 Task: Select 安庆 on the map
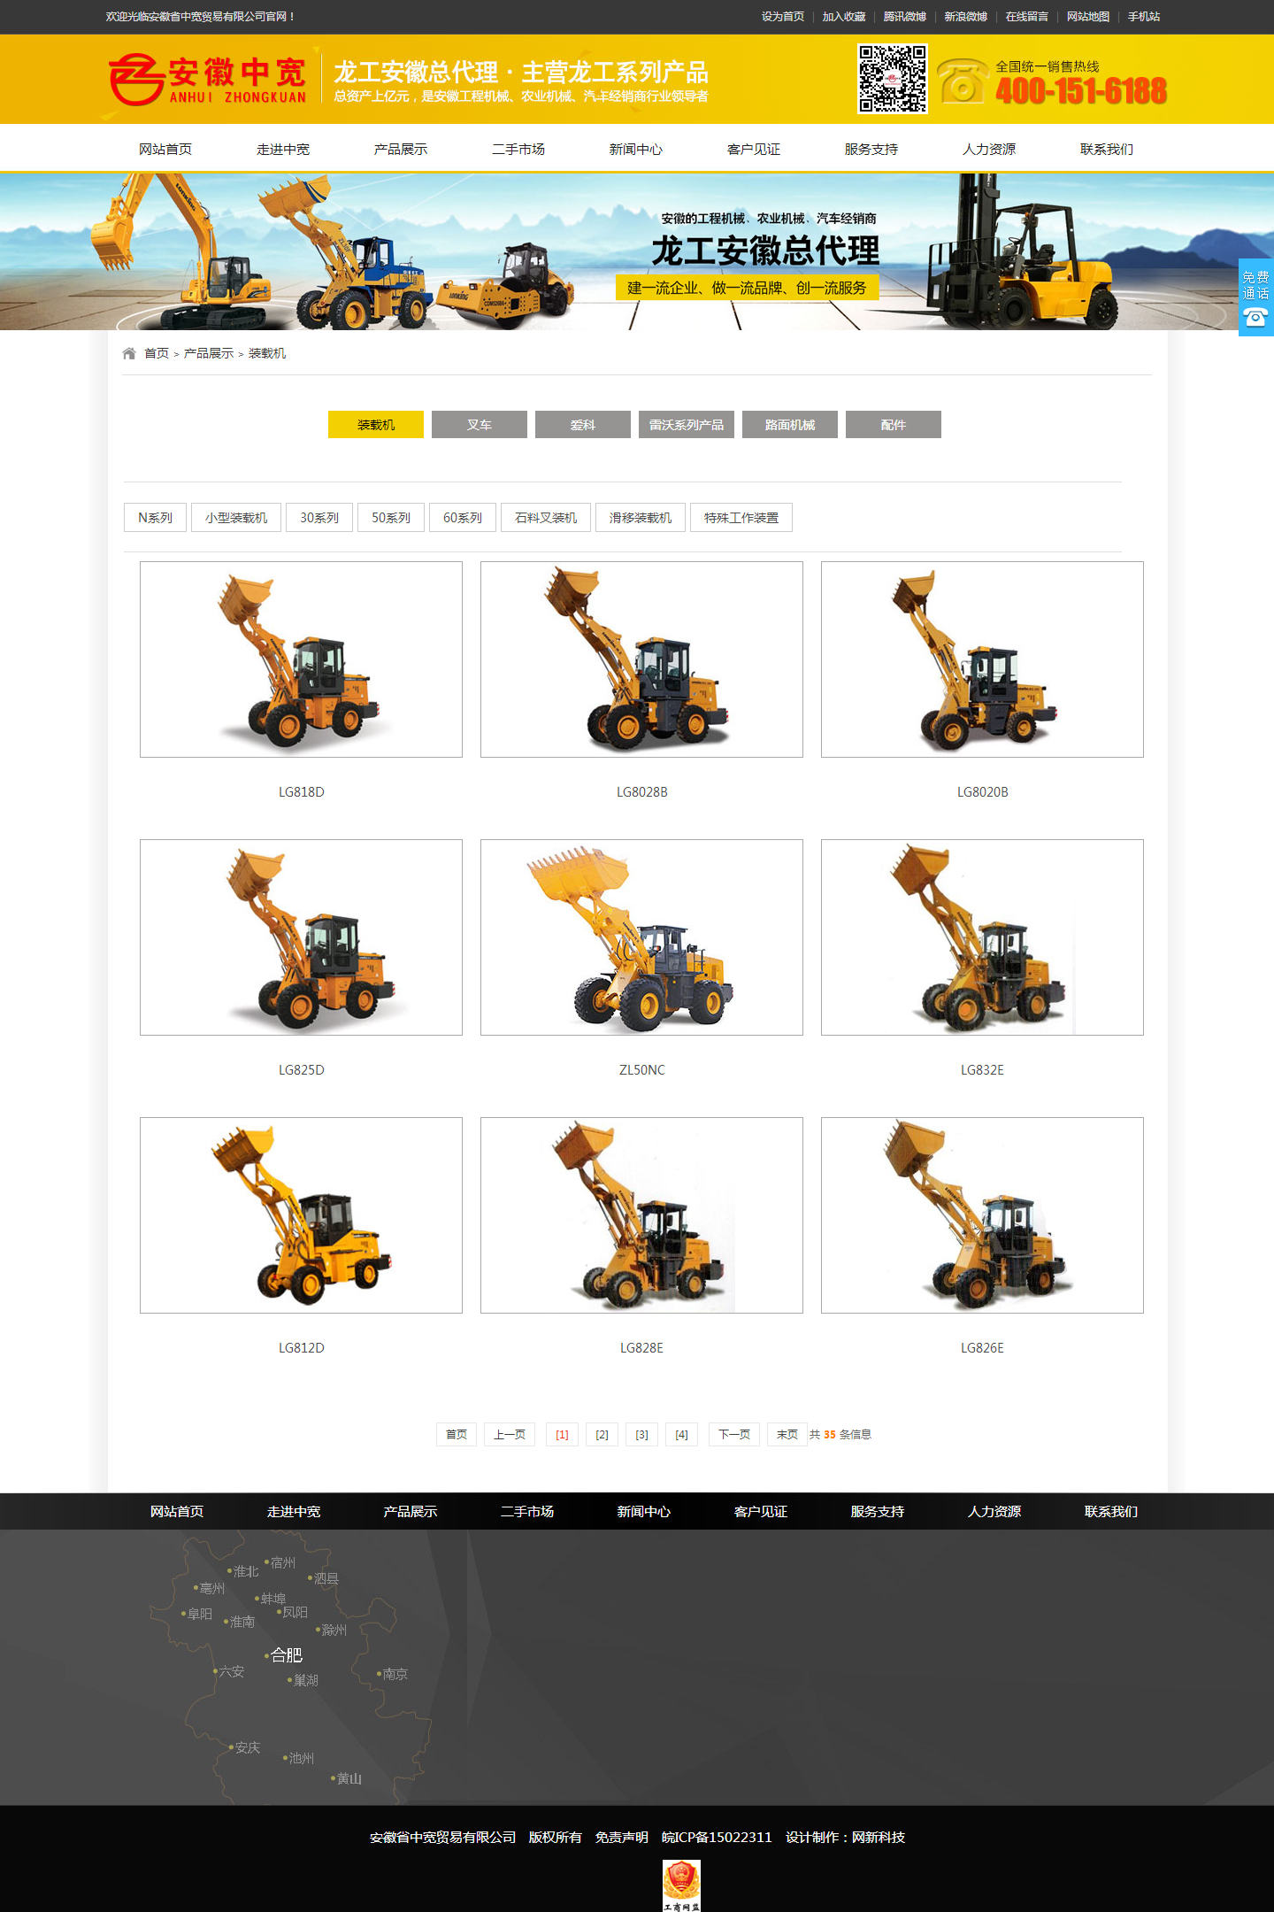click(x=245, y=1747)
